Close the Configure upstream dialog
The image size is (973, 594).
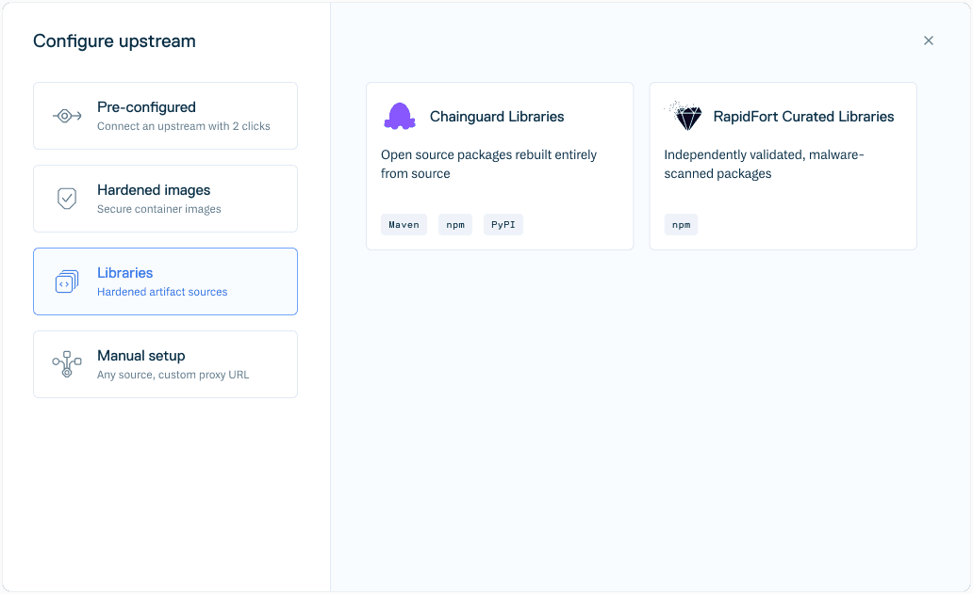(x=929, y=40)
